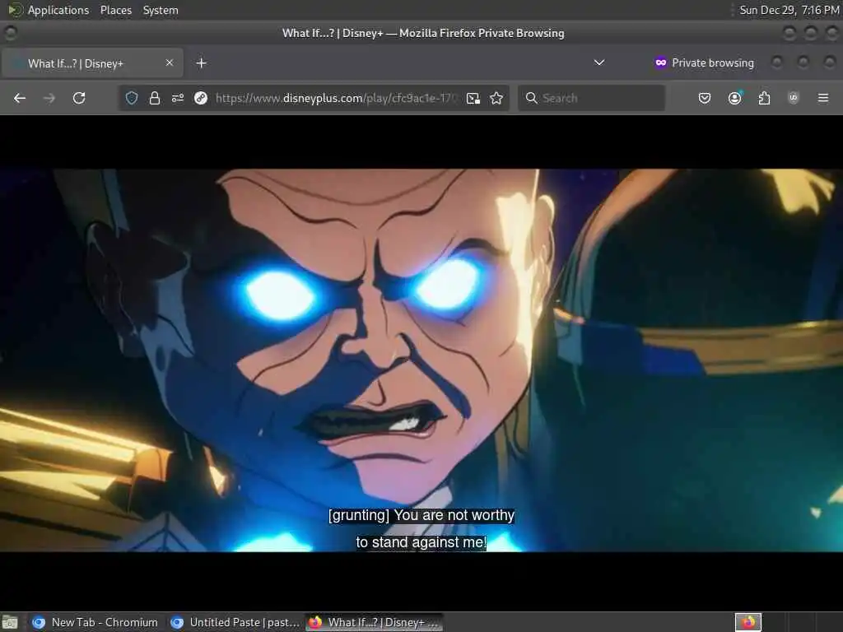The height and width of the screenshot is (632, 843).
Task: Expand the list all tabs chevron
Action: [599, 63]
